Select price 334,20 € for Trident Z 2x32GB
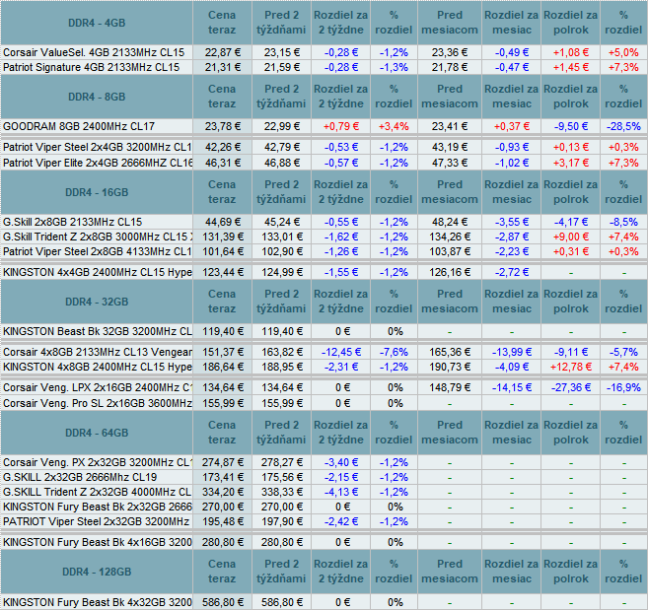 (223, 492)
